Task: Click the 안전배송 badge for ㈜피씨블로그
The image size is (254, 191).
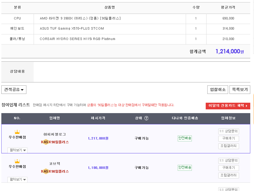Action: click(185, 138)
